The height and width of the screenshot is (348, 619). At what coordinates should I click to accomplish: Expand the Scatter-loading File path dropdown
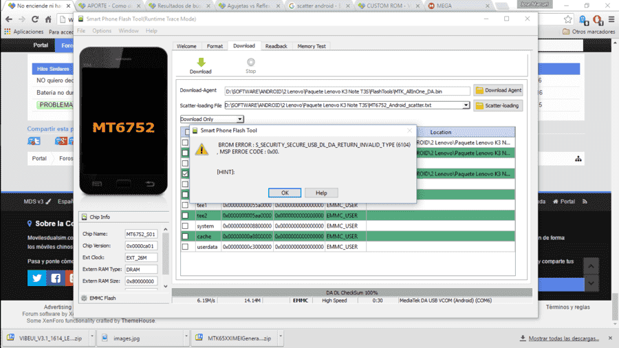click(466, 105)
